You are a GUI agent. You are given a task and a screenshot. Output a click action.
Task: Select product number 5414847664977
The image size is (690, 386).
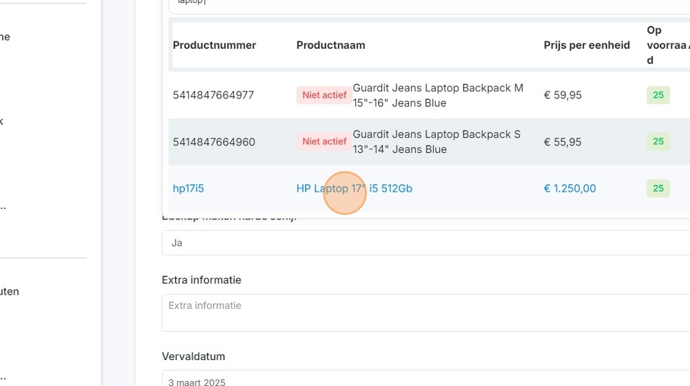[213, 95]
